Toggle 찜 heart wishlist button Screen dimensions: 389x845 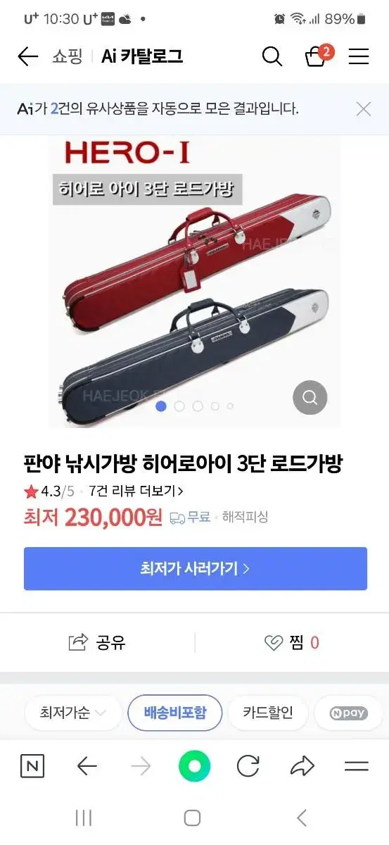291,642
